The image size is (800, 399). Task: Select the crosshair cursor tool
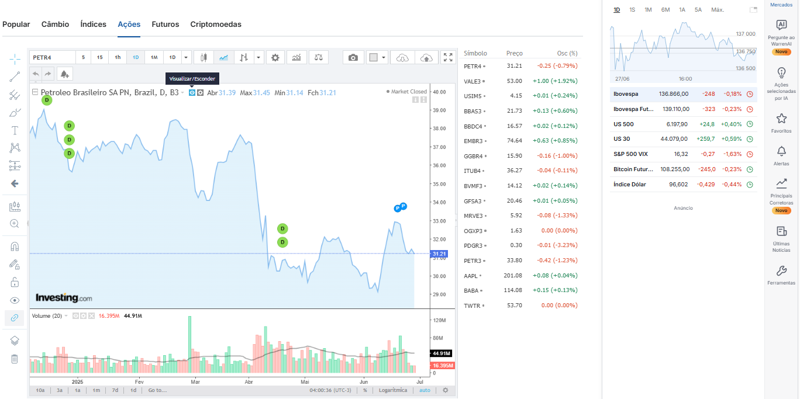(x=15, y=58)
